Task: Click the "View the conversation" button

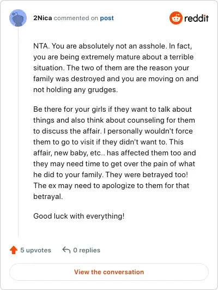Action: point(109,272)
